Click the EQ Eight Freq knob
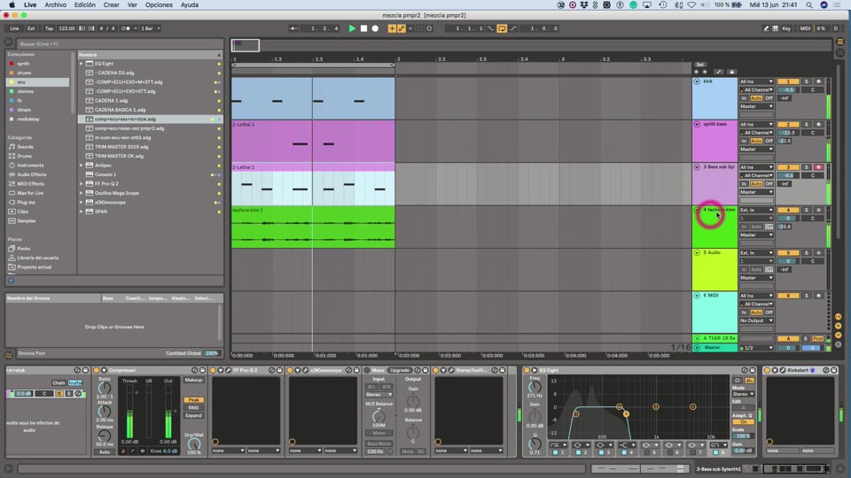 pos(535,387)
